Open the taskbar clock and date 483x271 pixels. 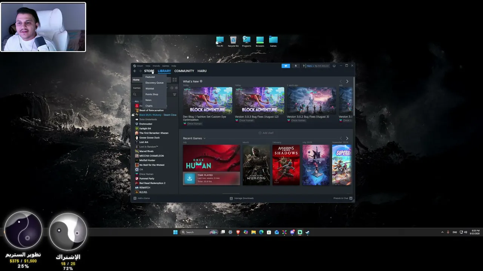coord(475,232)
